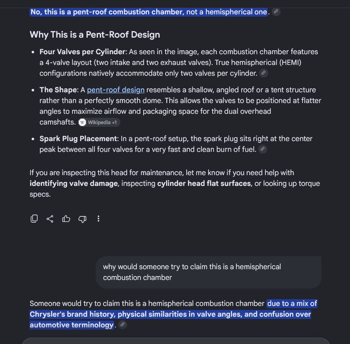This screenshot has width=350, height=344.
Task: Share this response via the share icon
Action: [x=50, y=219]
